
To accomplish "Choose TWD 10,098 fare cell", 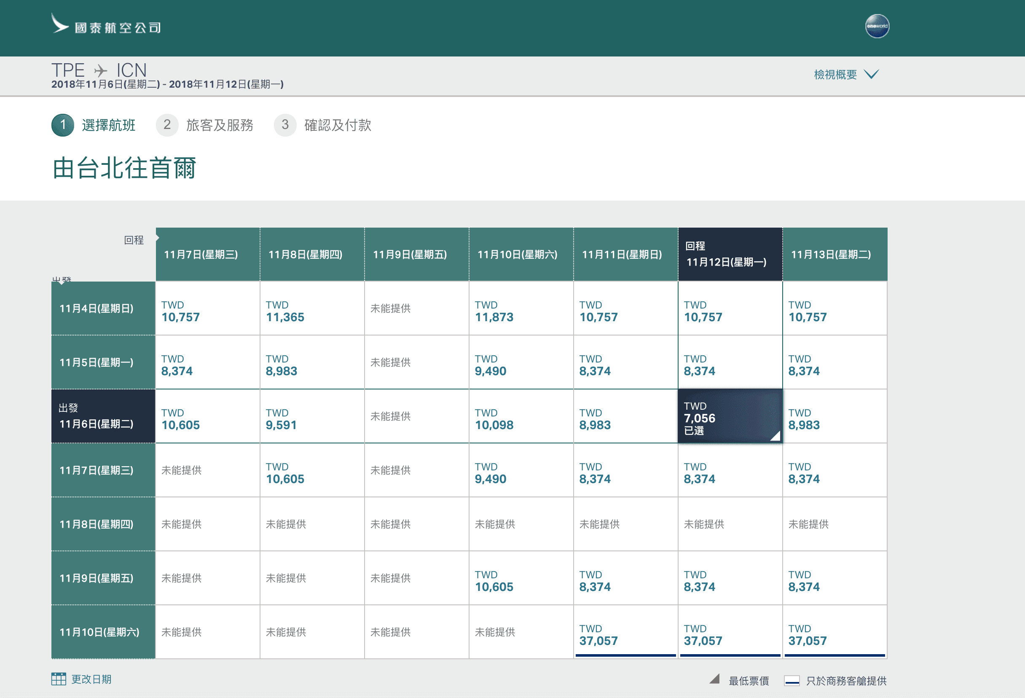I will pyautogui.click(x=521, y=416).
